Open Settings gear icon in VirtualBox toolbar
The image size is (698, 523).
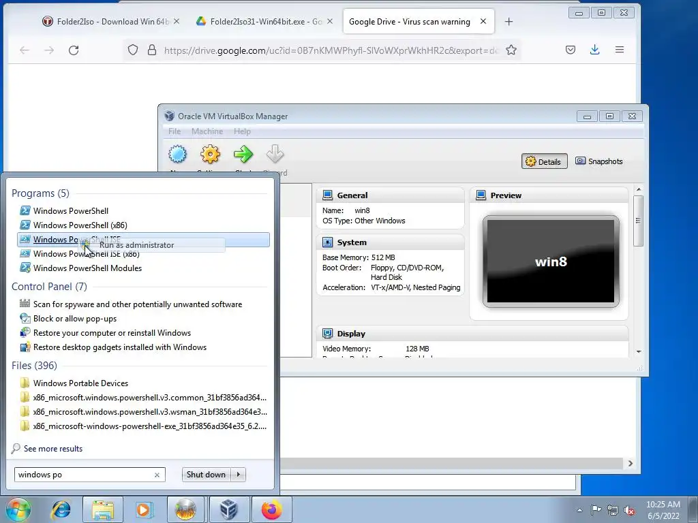pyautogui.click(x=210, y=155)
